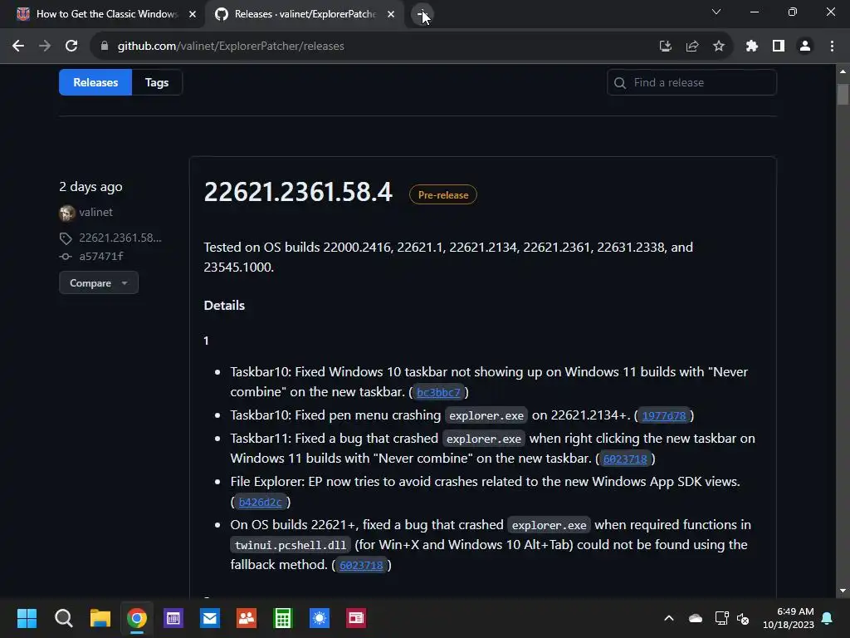Open the orange People taskbar app
The image size is (850, 638).
tap(247, 618)
